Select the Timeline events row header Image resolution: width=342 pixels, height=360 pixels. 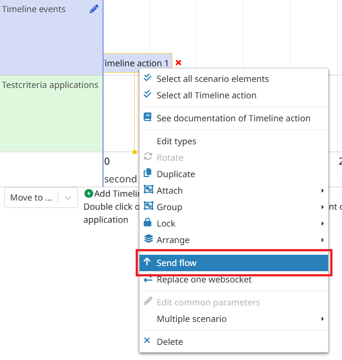coord(52,37)
